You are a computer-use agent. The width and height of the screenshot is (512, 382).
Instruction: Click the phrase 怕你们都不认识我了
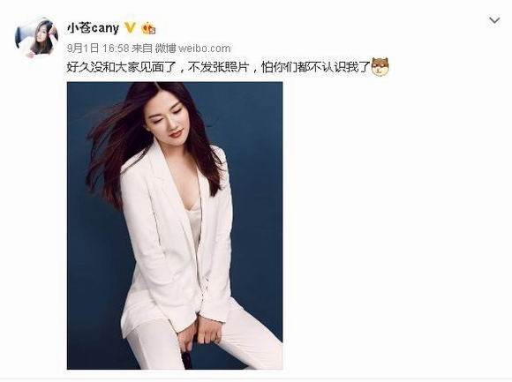pos(316,67)
